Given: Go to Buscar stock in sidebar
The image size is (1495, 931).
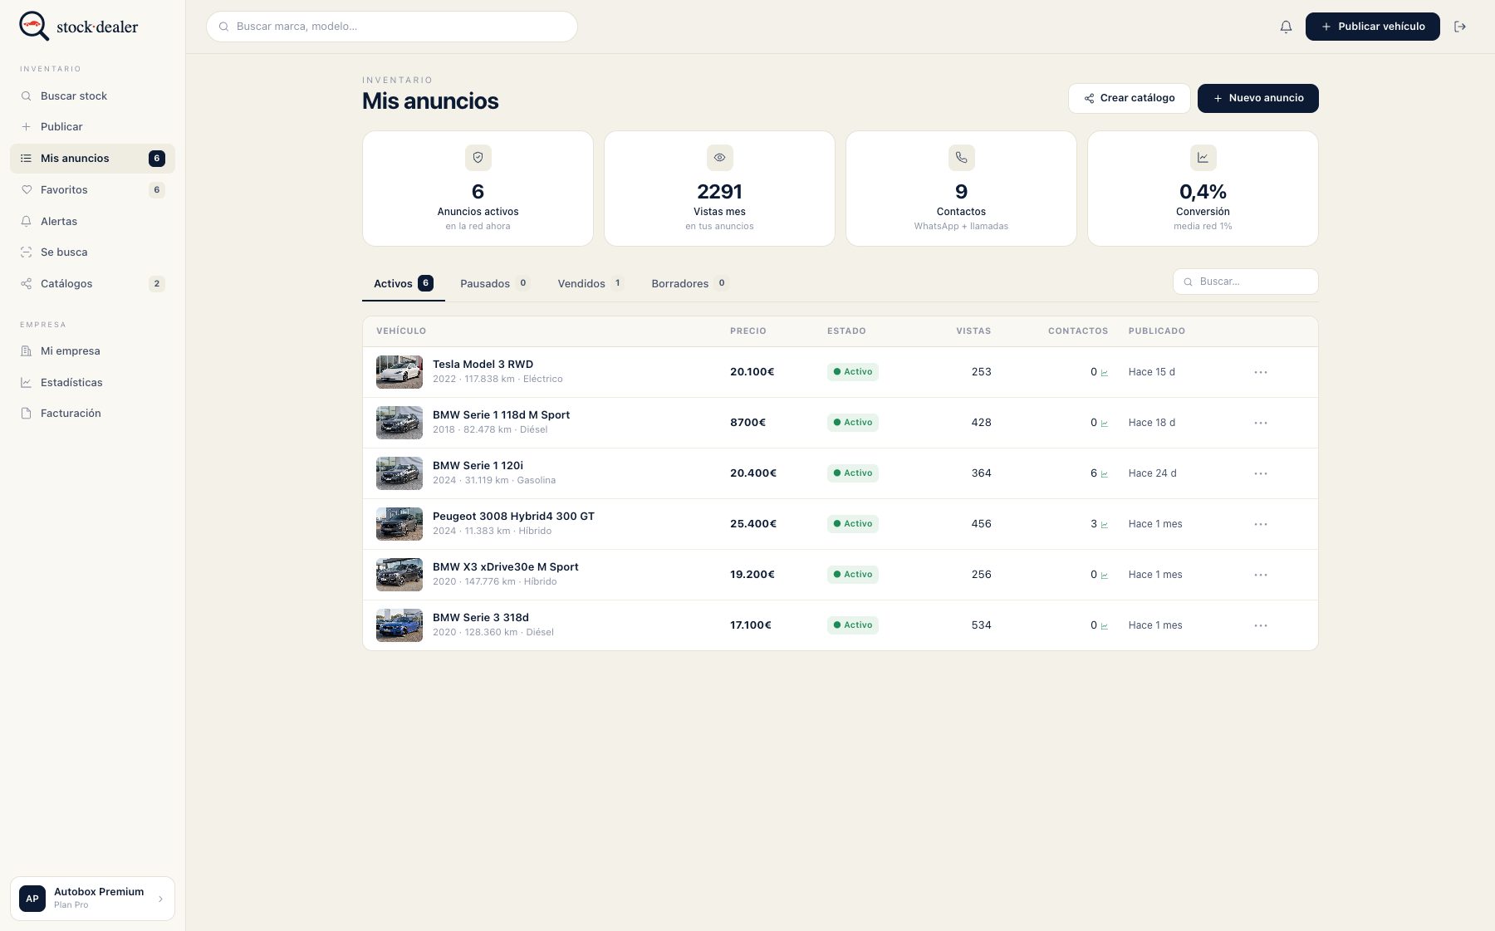Looking at the screenshot, I should [92, 96].
